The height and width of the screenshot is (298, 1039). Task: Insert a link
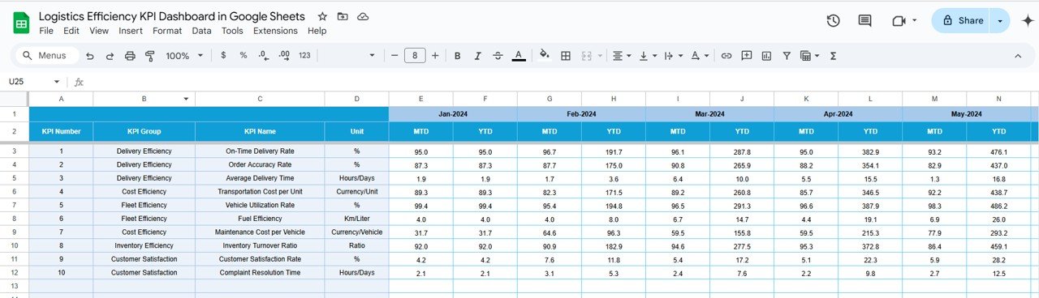726,56
